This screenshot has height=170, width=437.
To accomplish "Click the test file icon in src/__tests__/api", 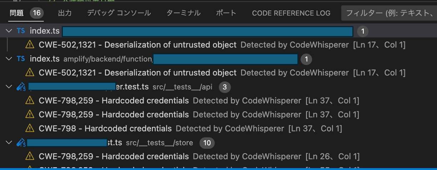I will (x=21, y=87).
